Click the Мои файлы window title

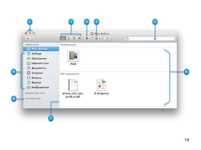point(102,34)
